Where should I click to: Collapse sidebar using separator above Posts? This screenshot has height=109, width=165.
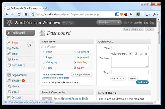pos(21,38)
